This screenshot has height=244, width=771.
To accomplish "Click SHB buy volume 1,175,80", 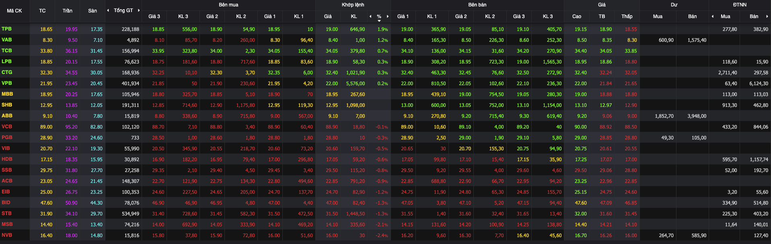I will [245, 105].
